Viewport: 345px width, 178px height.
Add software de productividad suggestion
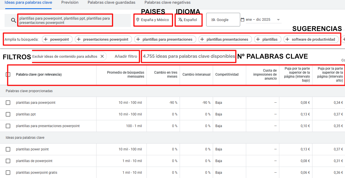(x=311, y=39)
